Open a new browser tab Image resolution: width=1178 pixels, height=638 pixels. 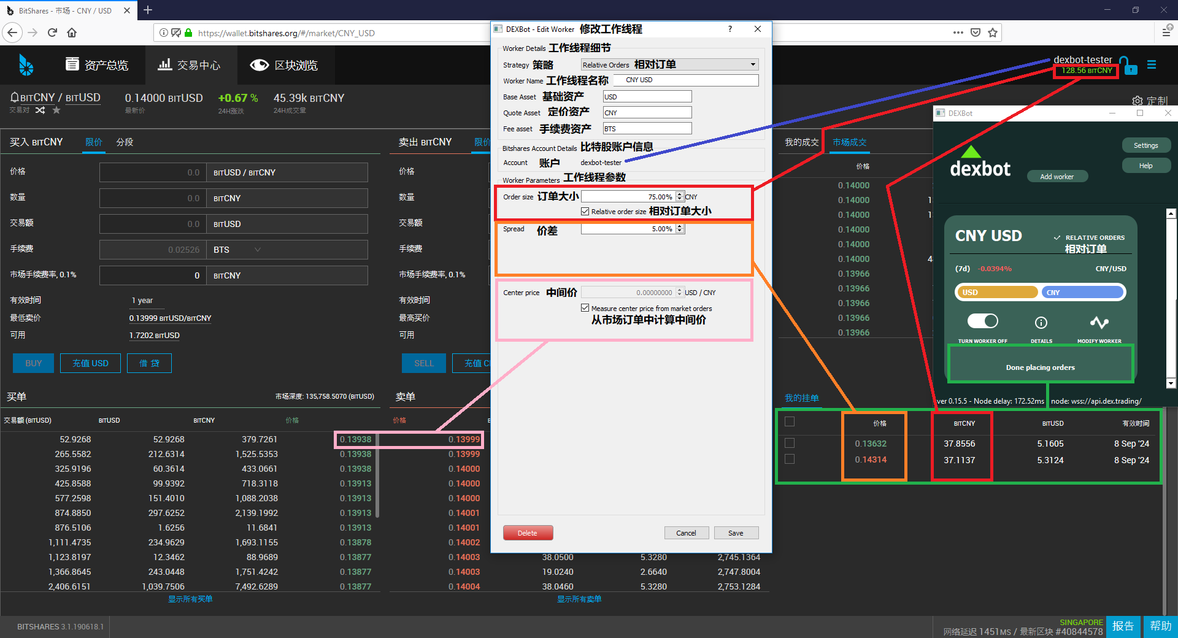coord(148,10)
